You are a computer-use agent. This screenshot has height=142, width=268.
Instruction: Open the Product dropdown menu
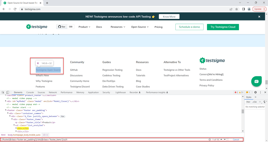click(x=84, y=27)
